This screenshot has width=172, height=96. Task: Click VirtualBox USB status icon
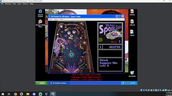point(151,90)
